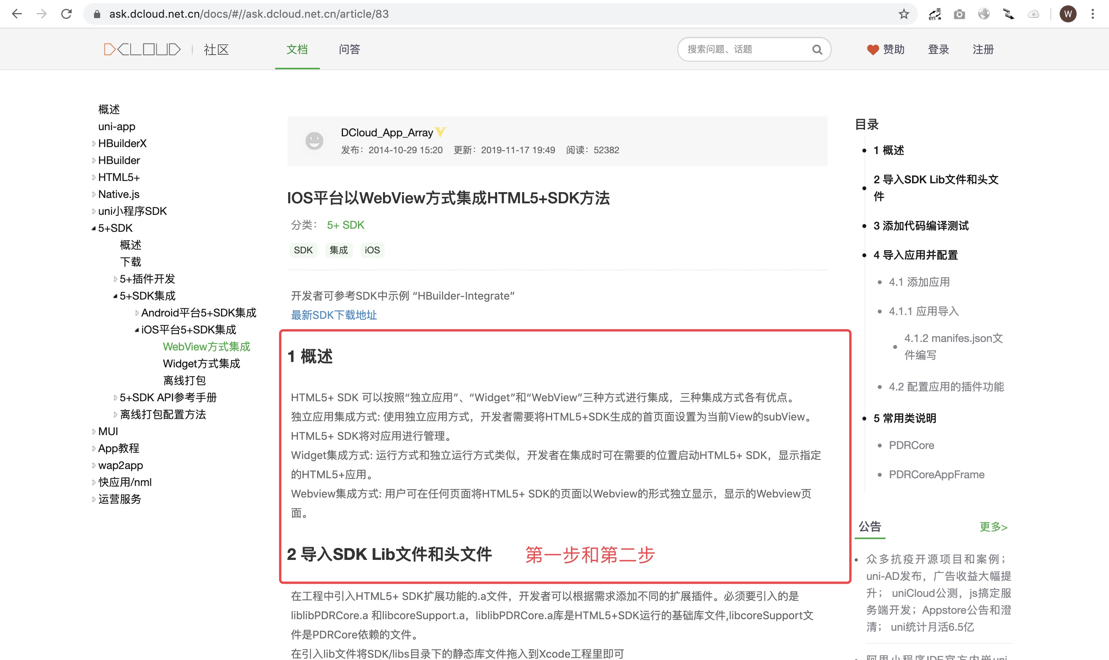
Task: Open 运营服务 in the sidebar
Action: (x=119, y=499)
